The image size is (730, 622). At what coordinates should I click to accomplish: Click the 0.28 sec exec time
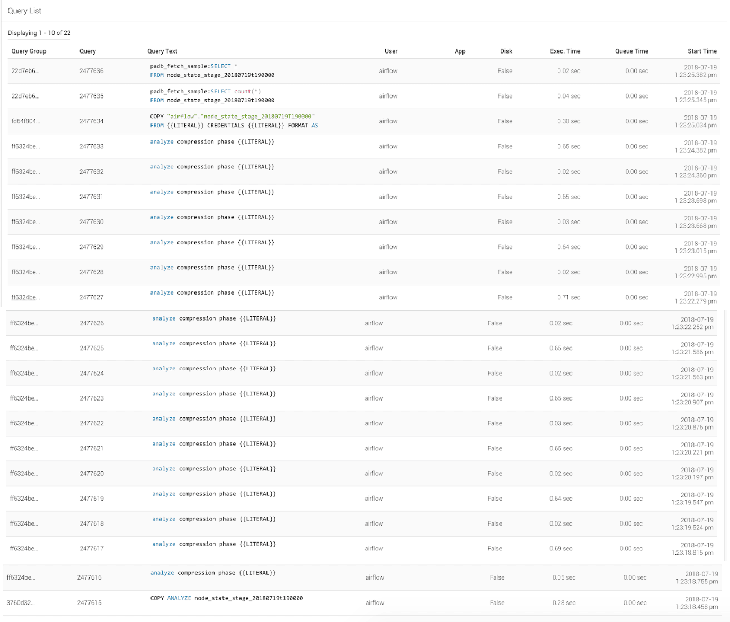(x=564, y=603)
